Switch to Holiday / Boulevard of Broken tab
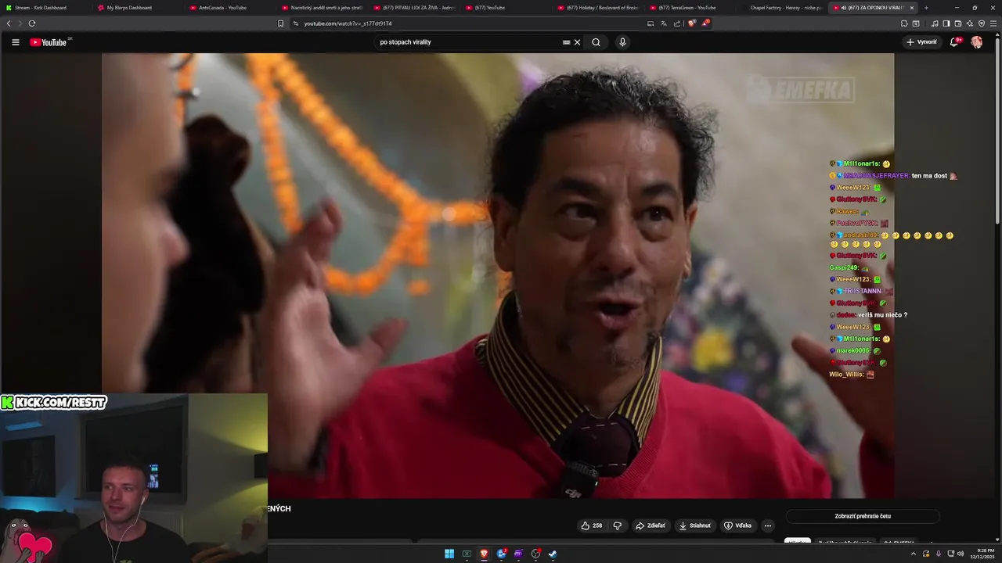Screen dimensions: 1002x563 pos(599,8)
